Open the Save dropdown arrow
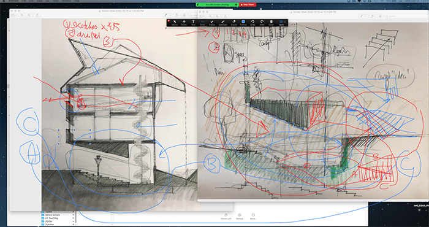429x227 pixels. click(286, 21)
